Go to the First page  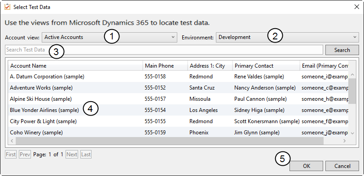11,155
